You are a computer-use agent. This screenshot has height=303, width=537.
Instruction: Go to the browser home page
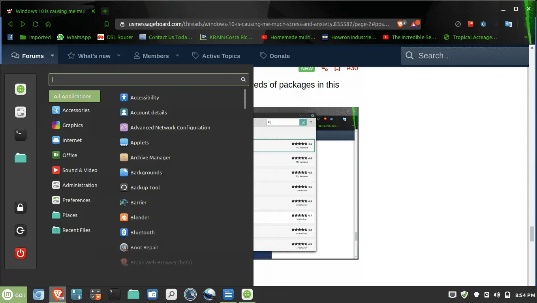coord(48,24)
